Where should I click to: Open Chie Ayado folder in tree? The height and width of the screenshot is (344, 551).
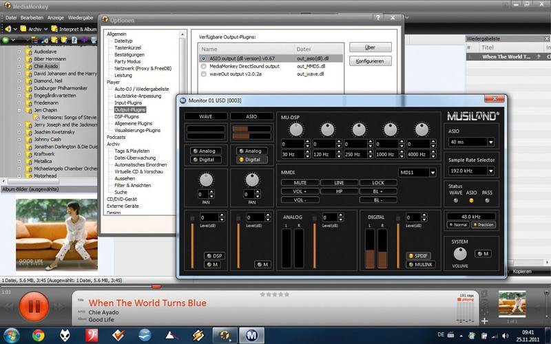pos(46,66)
